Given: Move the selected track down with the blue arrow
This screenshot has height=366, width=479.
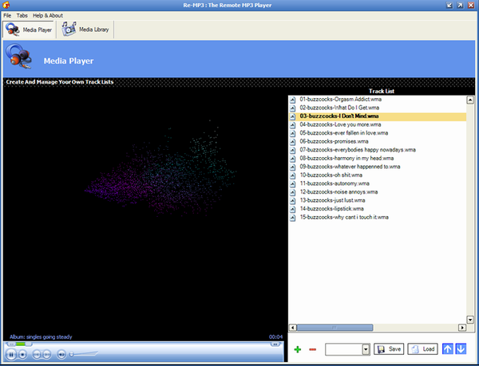Looking at the screenshot, I should coord(461,349).
